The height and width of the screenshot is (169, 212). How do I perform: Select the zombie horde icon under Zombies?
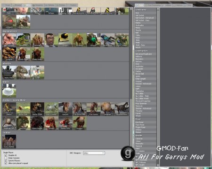coord(9,141)
